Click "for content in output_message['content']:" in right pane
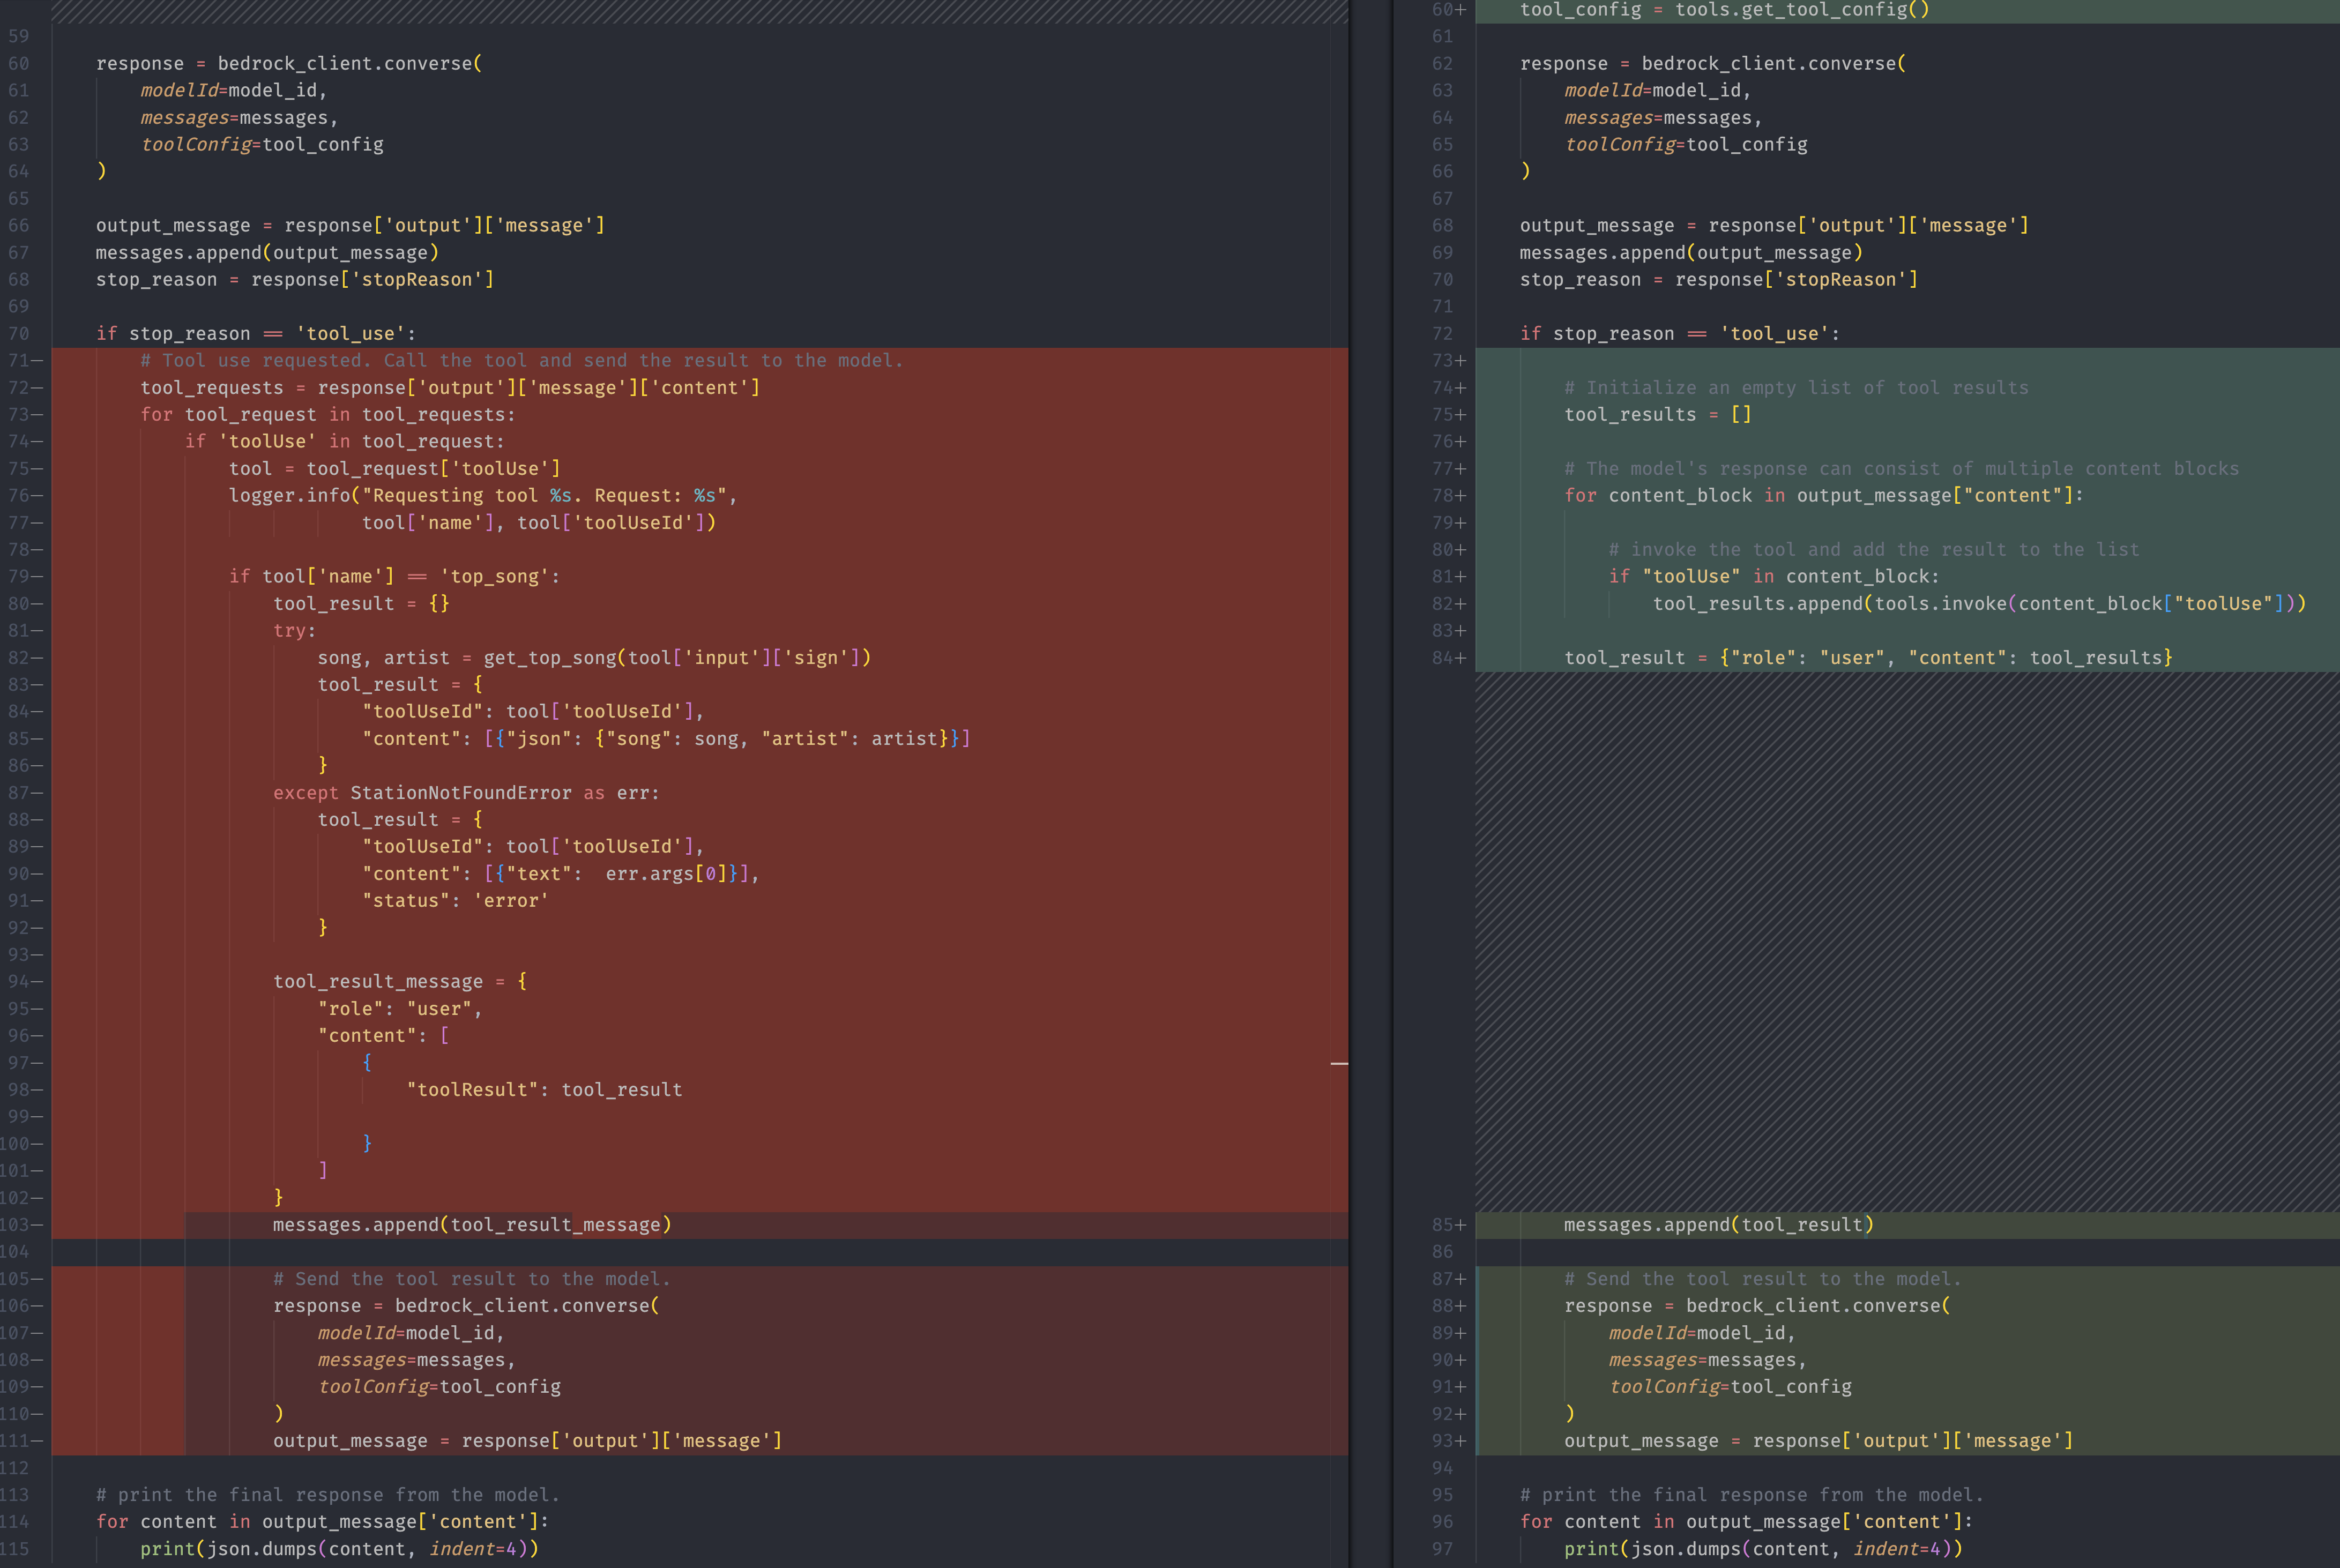 pos(1746,1522)
